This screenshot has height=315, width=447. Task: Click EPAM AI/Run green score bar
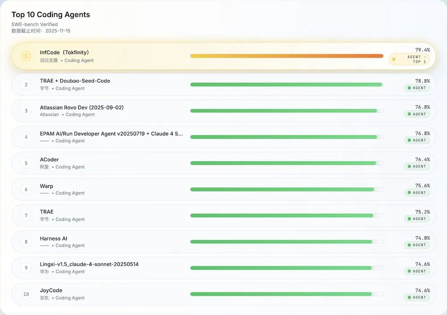(x=284, y=137)
